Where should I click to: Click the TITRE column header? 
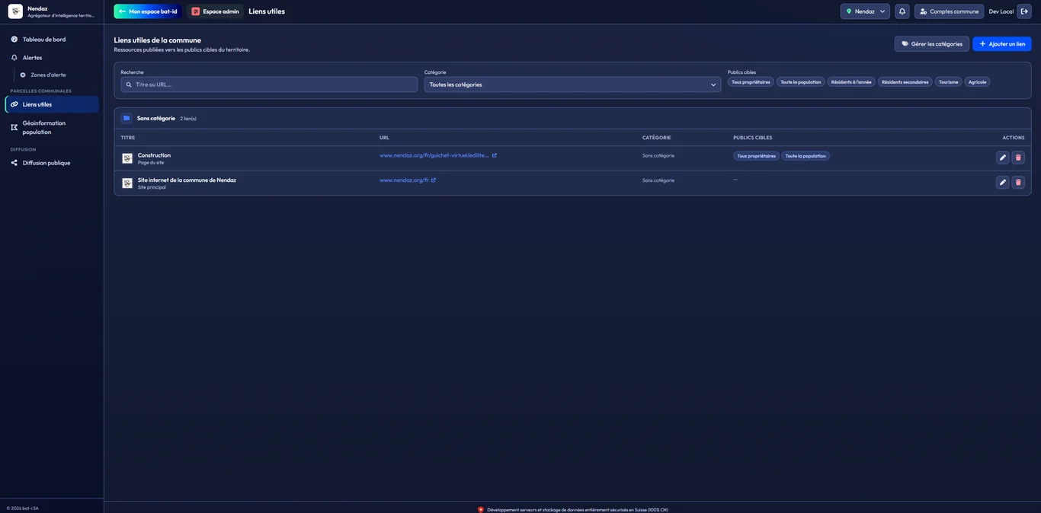[128, 138]
